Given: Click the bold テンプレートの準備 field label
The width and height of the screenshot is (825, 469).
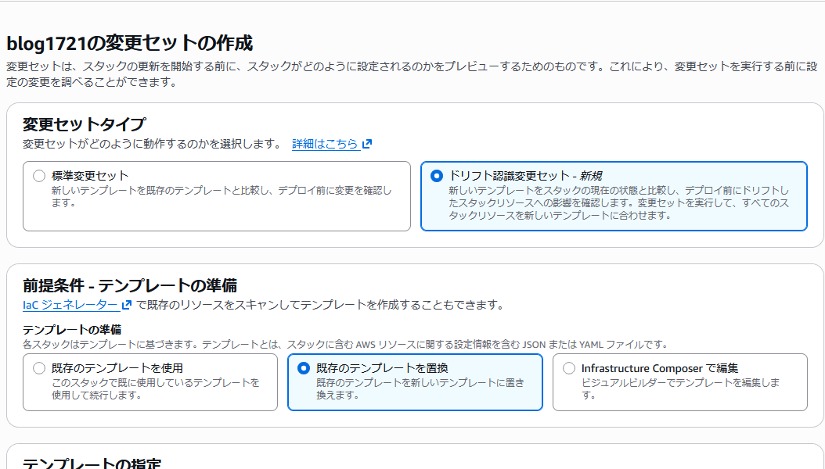Looking at the screenshot, I should tap(72, 330).
